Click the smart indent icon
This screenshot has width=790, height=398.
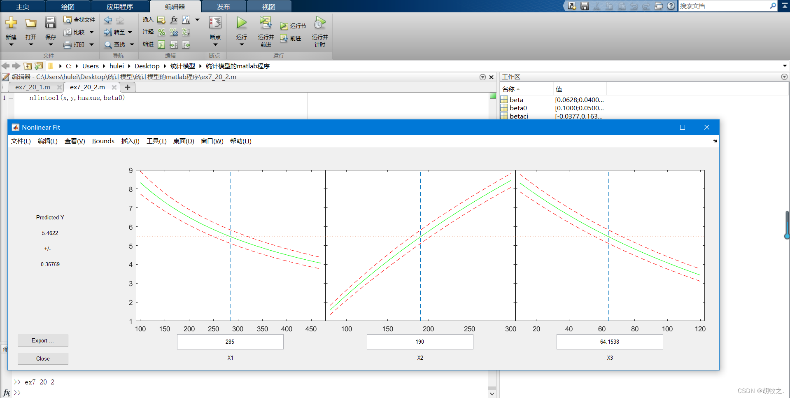[x=161, y=44]
